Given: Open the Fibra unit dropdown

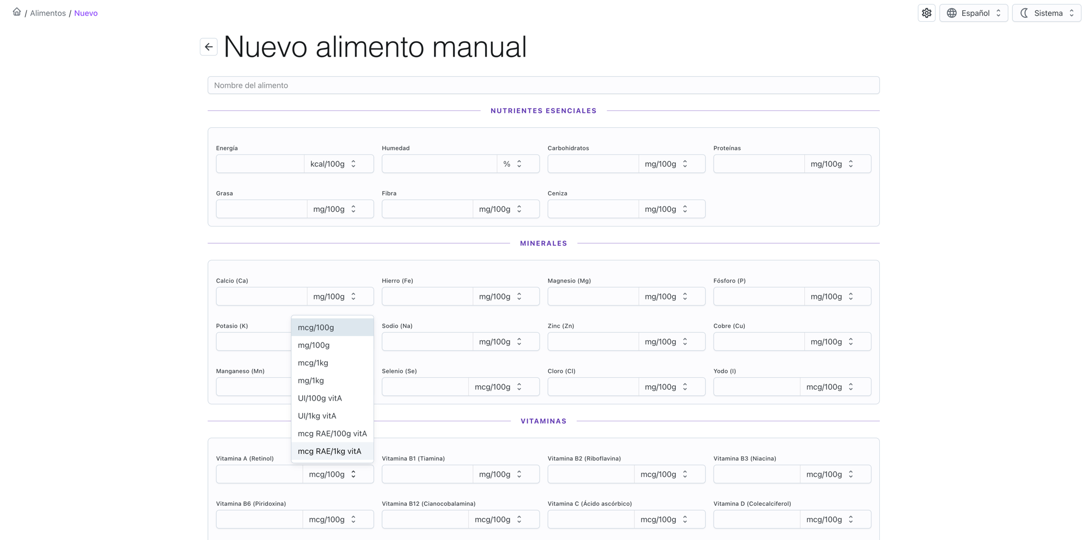Looking at the screenshot, I should (506, 209).
